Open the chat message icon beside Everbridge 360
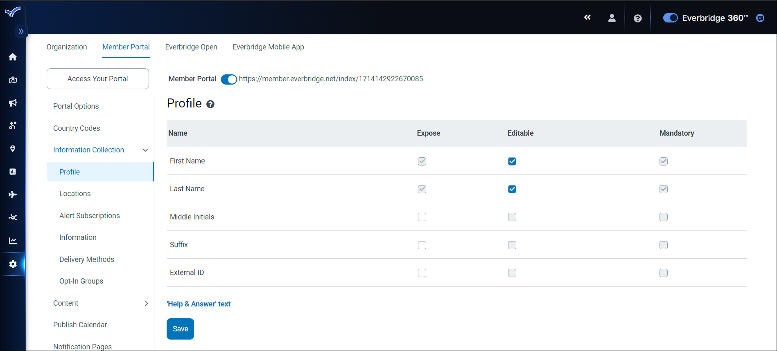Viewport: 777px width, 351px height. click(760, 18)
